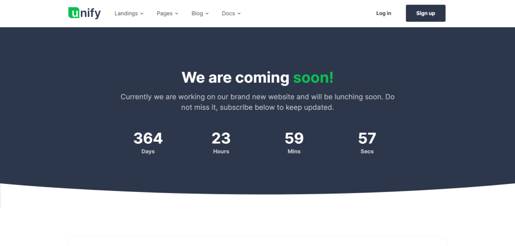Click the white card panel at bottom

click(257, 241)
